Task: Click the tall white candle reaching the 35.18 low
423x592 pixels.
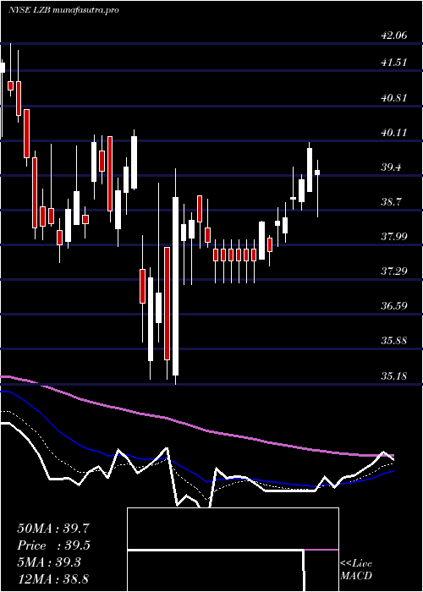Action: (176, 286)
